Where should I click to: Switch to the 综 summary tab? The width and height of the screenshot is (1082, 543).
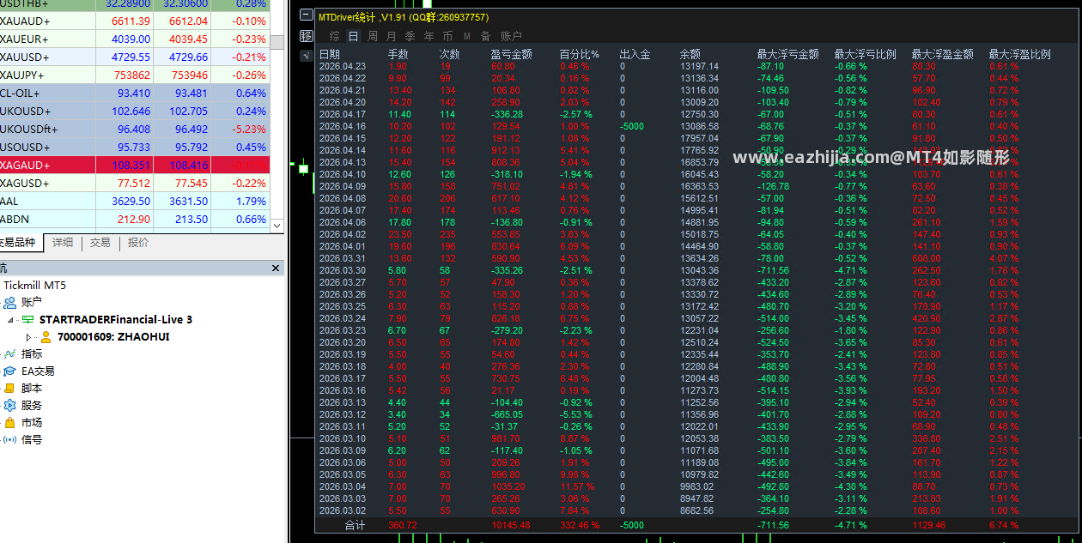334,36
